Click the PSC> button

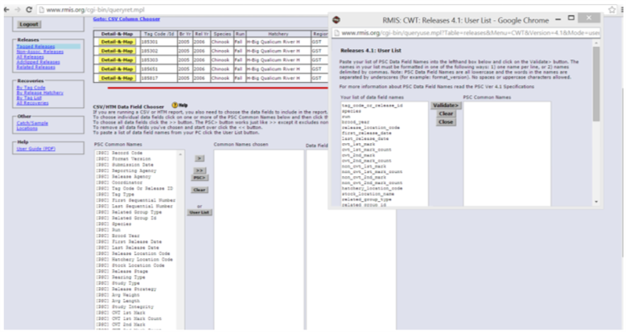click(x=200, y=178)
